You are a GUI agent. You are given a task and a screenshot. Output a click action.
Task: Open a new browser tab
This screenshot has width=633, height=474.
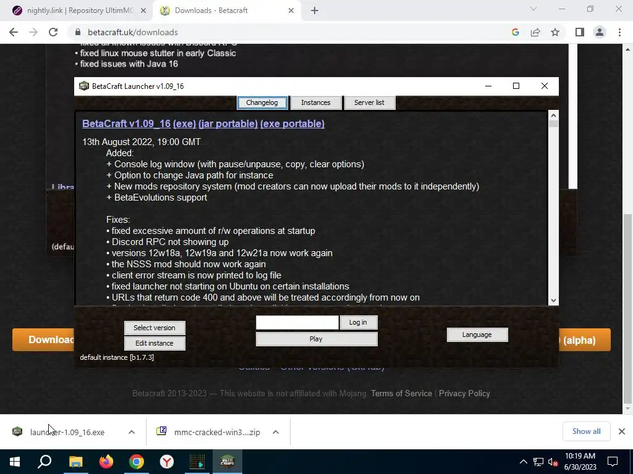coord(315,10)
